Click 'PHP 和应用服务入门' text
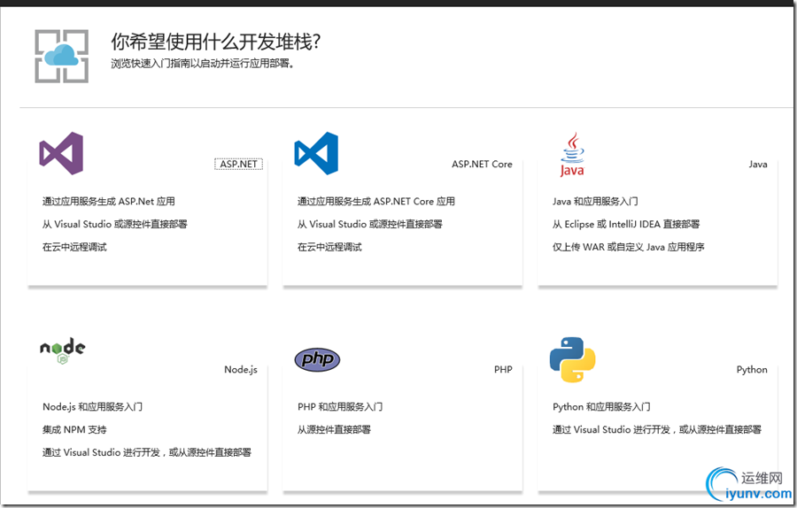797x508 pixels. pos(340,406)
